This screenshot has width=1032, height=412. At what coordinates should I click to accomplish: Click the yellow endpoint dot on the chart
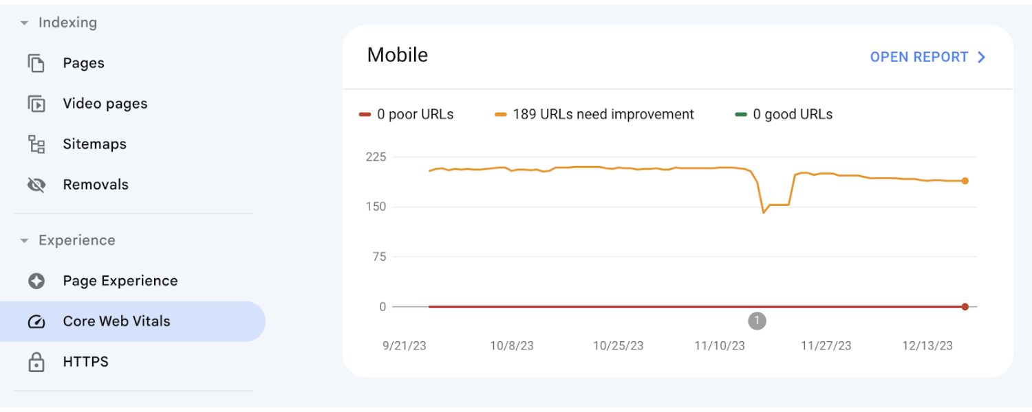coord(965,181)
